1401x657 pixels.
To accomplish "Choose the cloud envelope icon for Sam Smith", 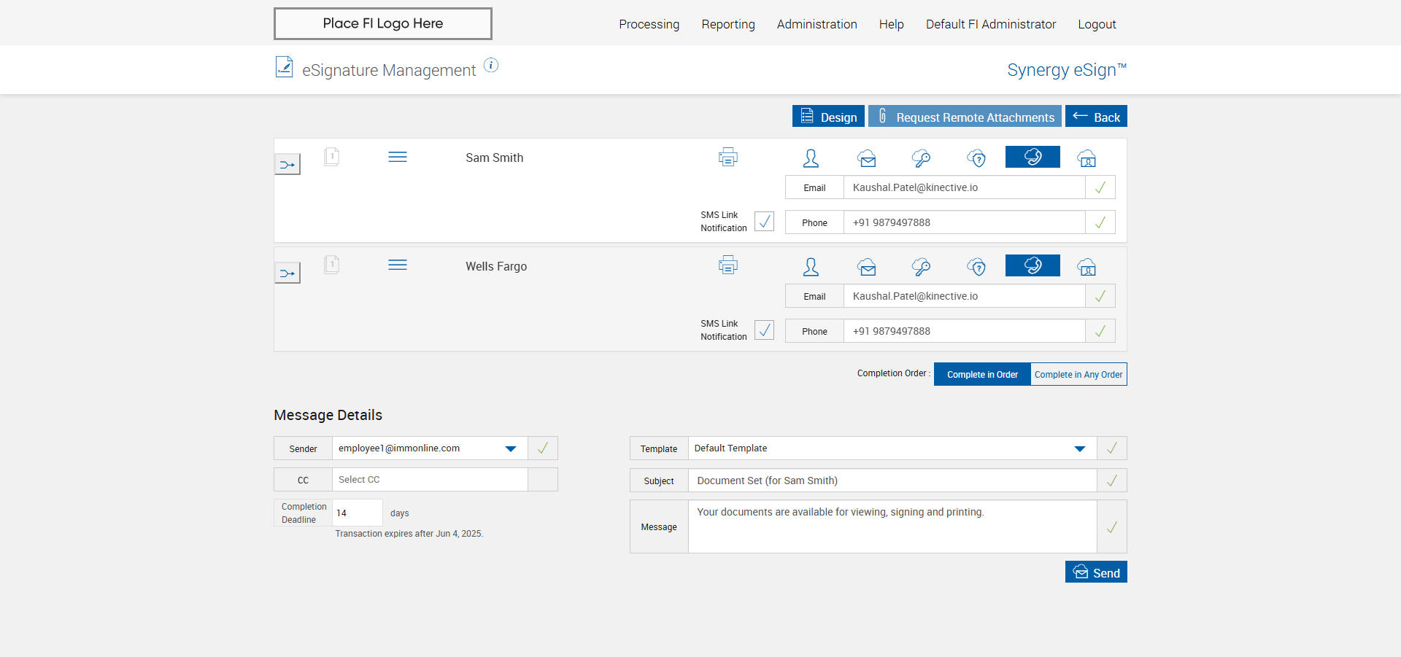I will [867, 158].
